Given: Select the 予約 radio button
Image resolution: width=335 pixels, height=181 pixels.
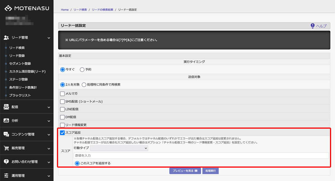Looking at the screenshot, I should [82, 70].
